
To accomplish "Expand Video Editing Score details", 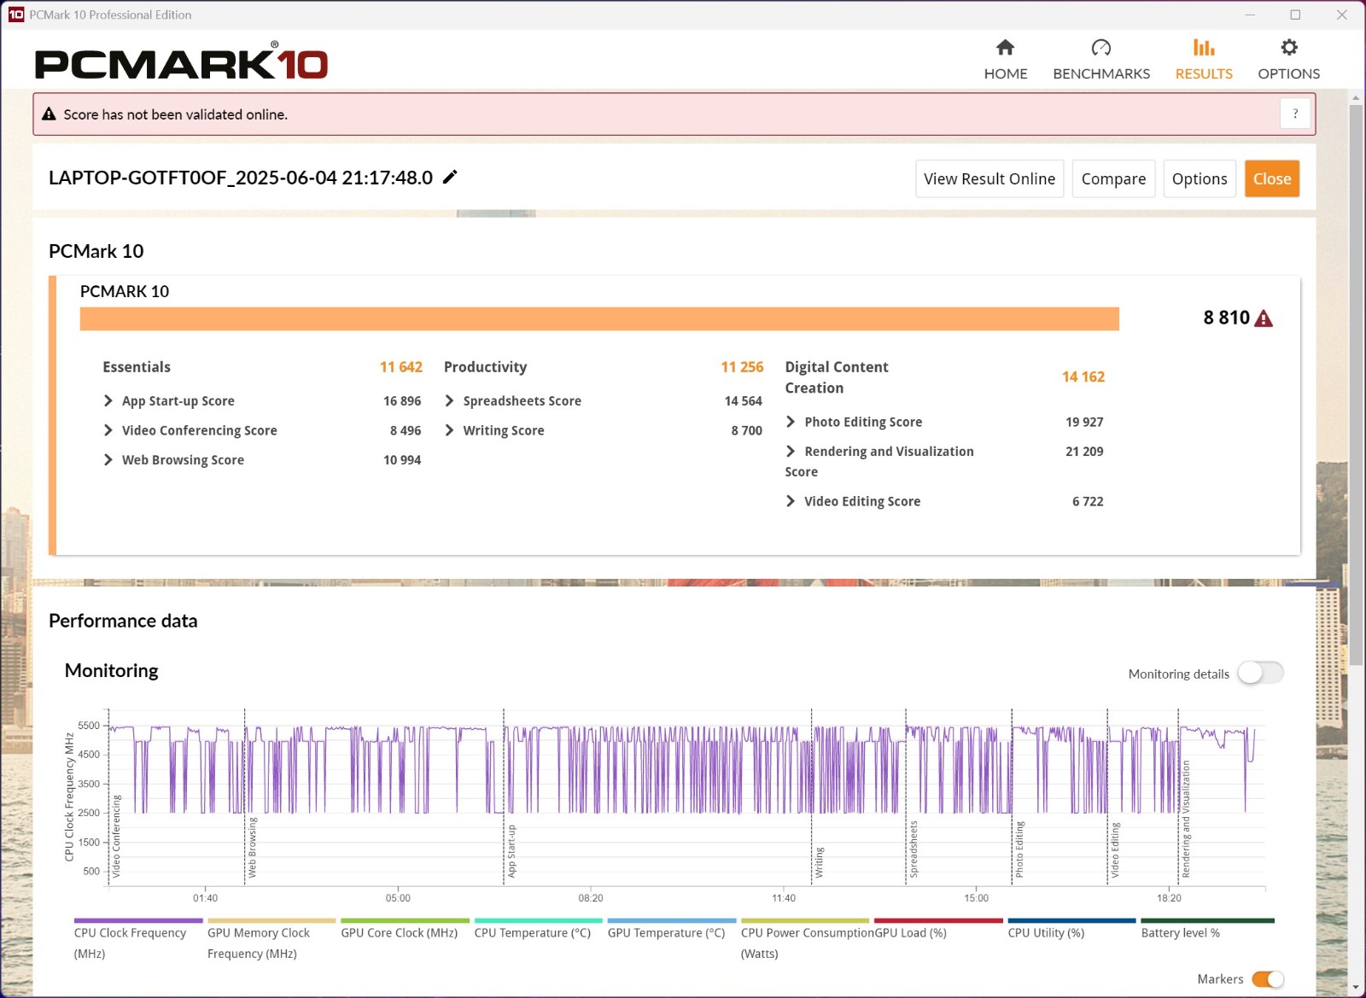I will pyautogui.click(x=791, y=501).
